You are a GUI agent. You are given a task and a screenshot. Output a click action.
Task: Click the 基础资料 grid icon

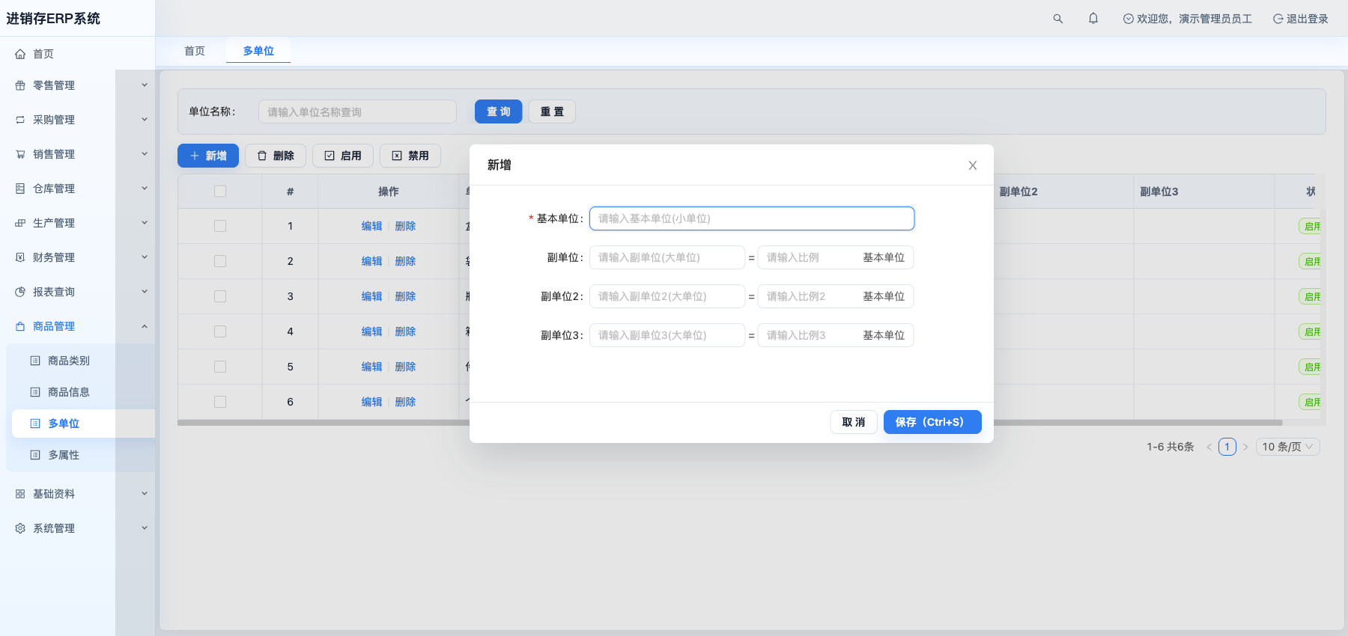pyautogui.click(x=20, y=494)
